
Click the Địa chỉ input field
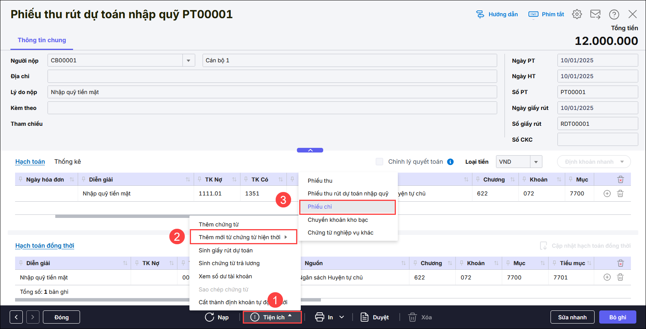pyautogui.click(x=272, y=76)
